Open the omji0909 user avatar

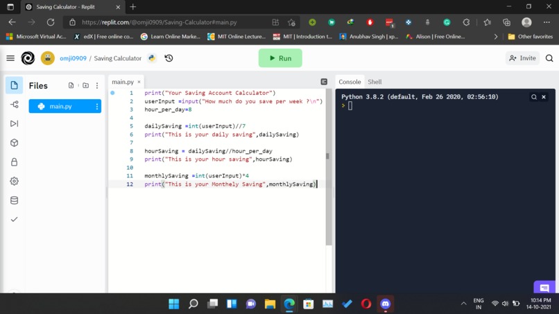click(47, 58)
